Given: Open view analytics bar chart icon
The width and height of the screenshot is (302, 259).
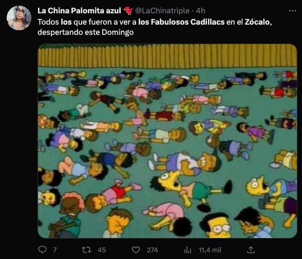Looking at the screenshot, I should [187, 250].
